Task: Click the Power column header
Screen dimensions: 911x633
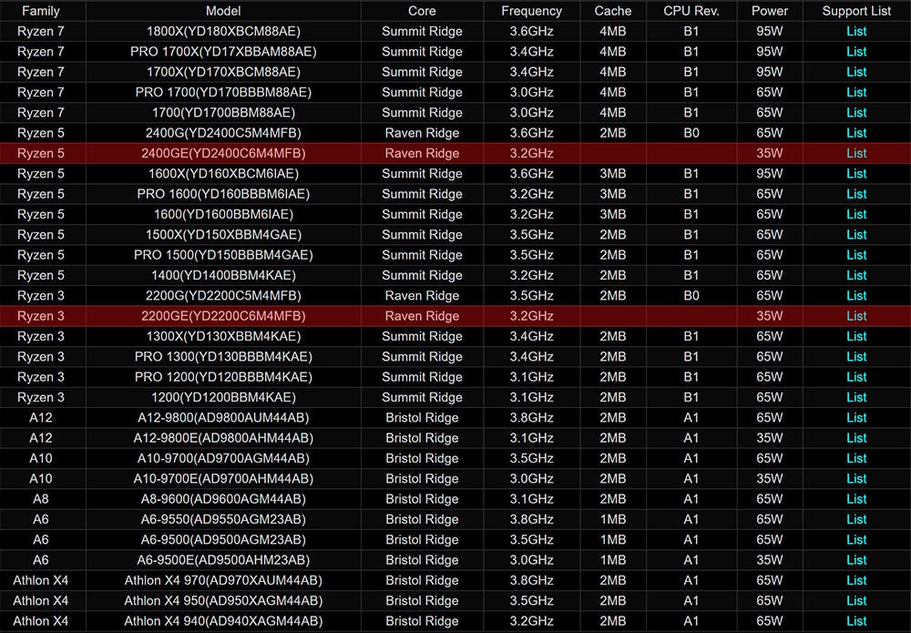Action: tap(770, 11)
